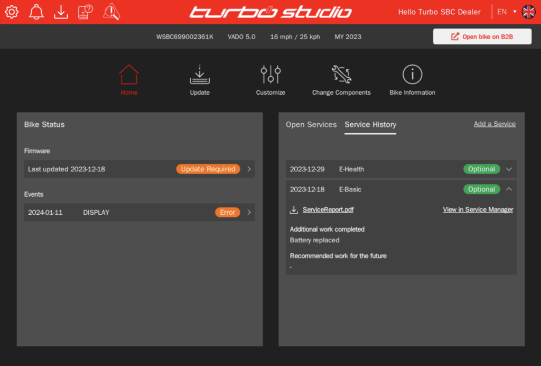Select the Service History tab
Image resolution: width=541 pixels, height=366 pixels.
click(x=370, y=125)
